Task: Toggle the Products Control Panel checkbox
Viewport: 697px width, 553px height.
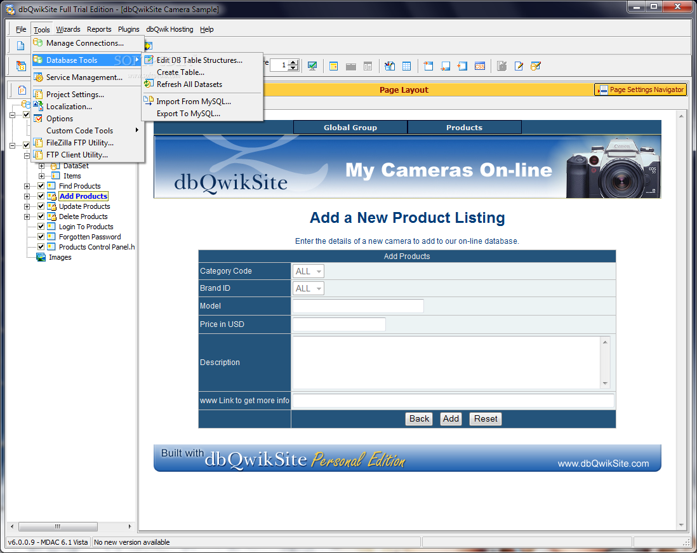Action: 41,247
